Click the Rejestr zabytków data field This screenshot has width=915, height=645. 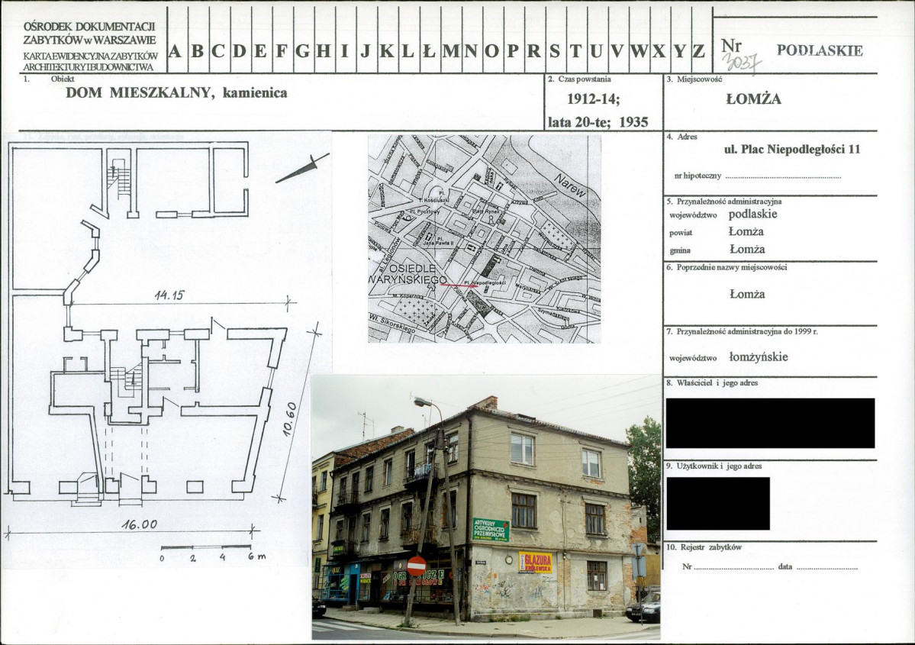click(x=827, y=567)
